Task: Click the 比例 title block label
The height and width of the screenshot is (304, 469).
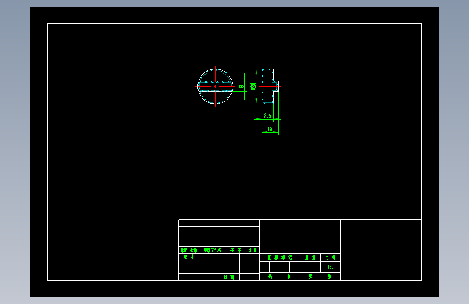Action: pos(330,257)
